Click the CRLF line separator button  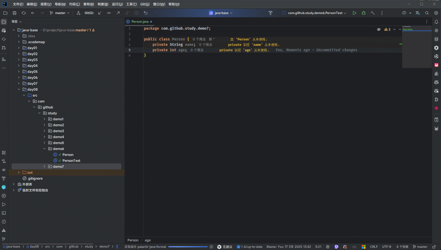click(374, 247)
